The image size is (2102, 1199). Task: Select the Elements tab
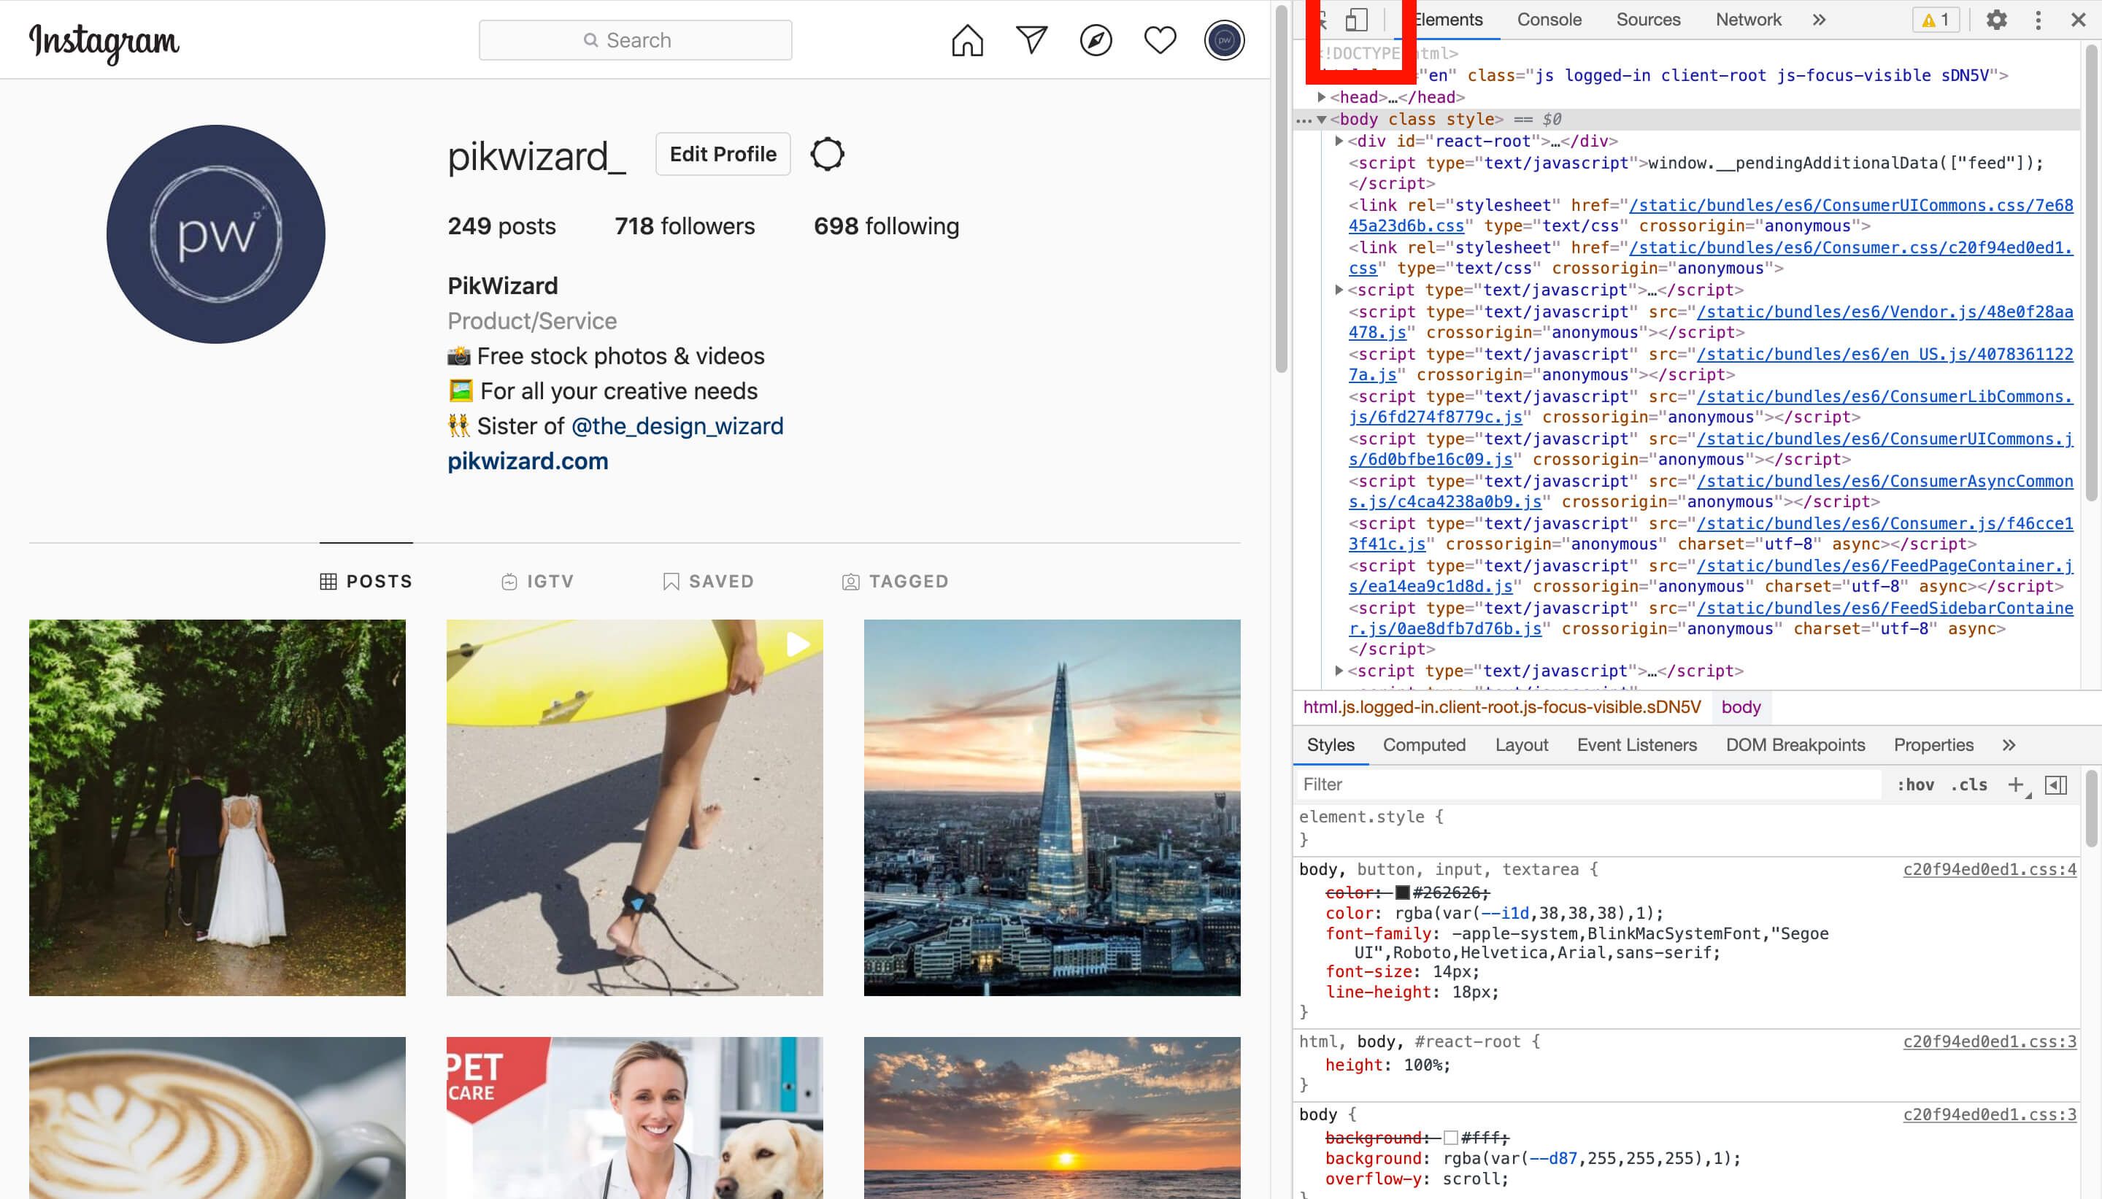[x=1447, y=20]
